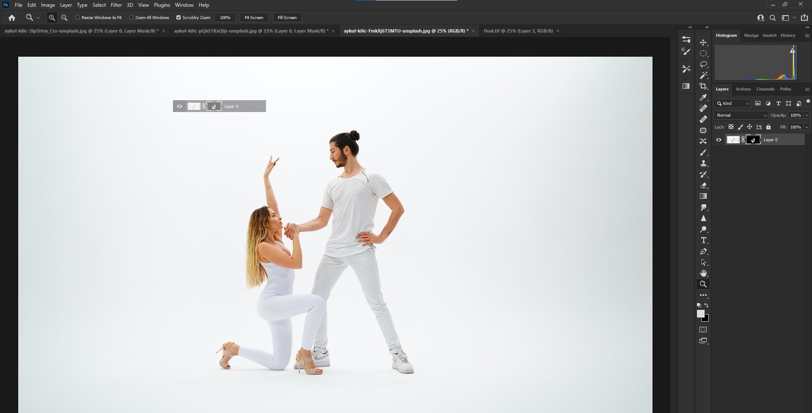Viewport: 812px width, 413px height.
Task: Enable the Resize Windows to Fit option
Action: [x=77, y=17]
